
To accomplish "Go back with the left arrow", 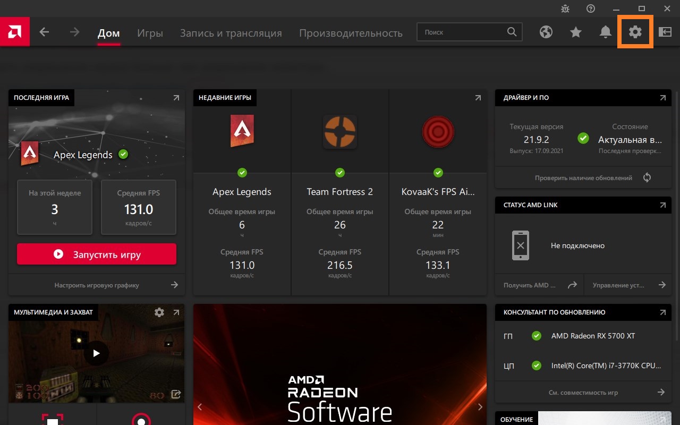I will [x=45, y=32].
